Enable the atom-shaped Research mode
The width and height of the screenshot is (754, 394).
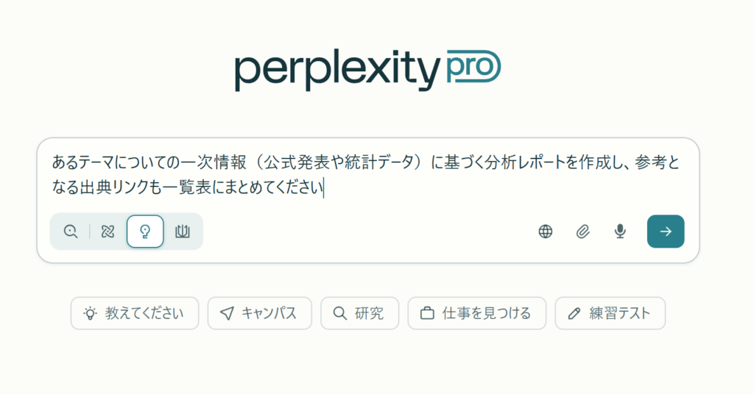(x=108, y=232)
